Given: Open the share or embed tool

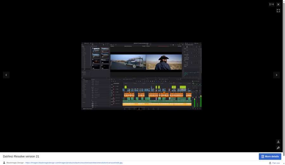Looking at the screenshot, I should pyautogui.click(x=278, y=148).
